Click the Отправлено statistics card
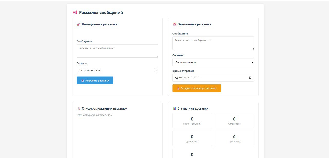 [x=234, y=121]
